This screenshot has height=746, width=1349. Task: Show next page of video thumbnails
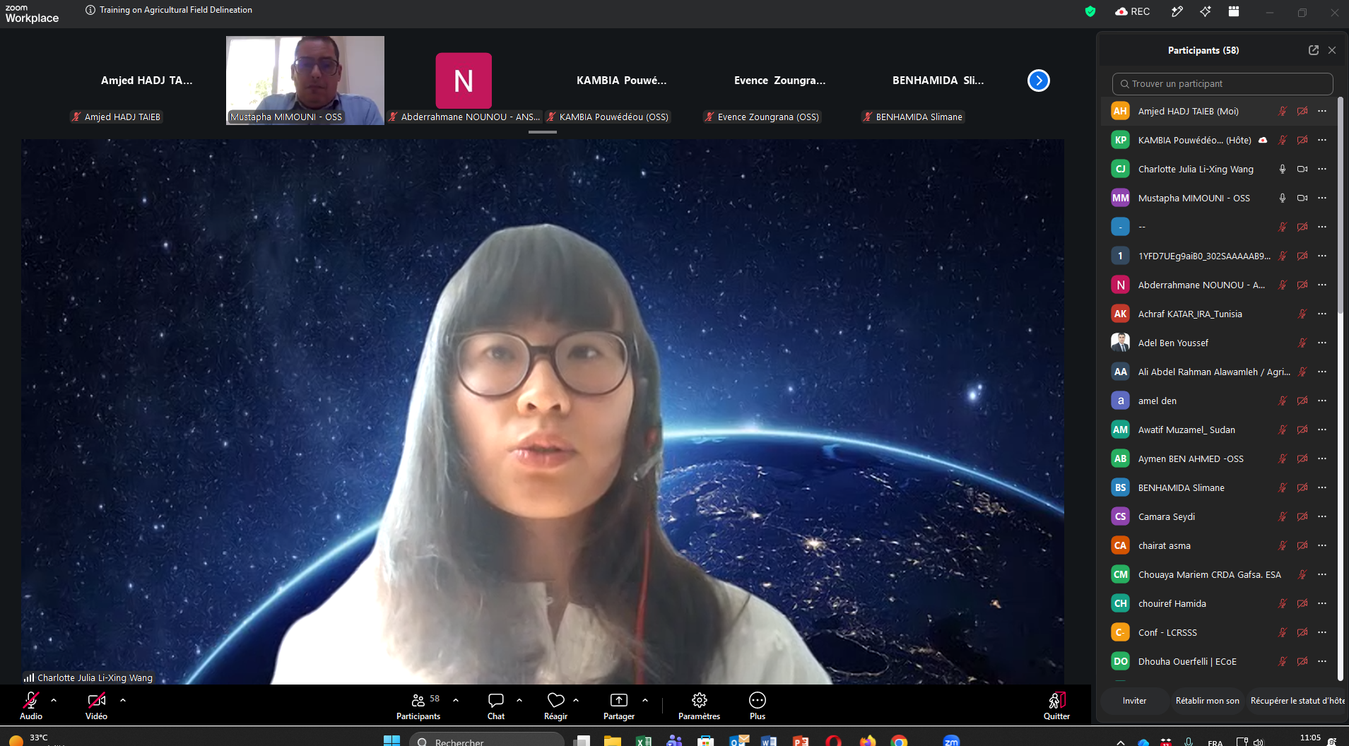coord(1039,81)
